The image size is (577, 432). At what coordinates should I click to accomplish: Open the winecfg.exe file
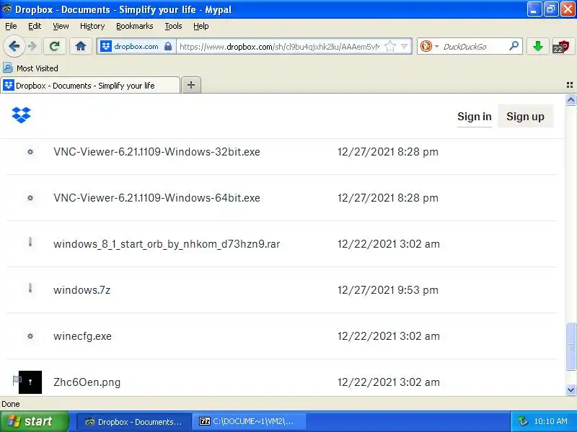pyautogui.click(x=82, y=336)
